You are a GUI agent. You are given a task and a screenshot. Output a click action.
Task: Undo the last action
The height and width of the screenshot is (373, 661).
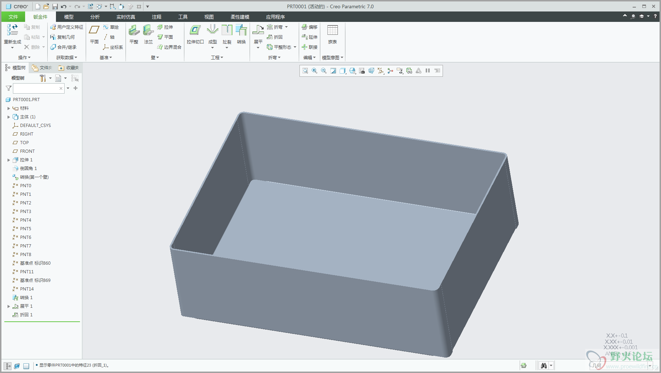pyautogui.click(x=63, y=6)
